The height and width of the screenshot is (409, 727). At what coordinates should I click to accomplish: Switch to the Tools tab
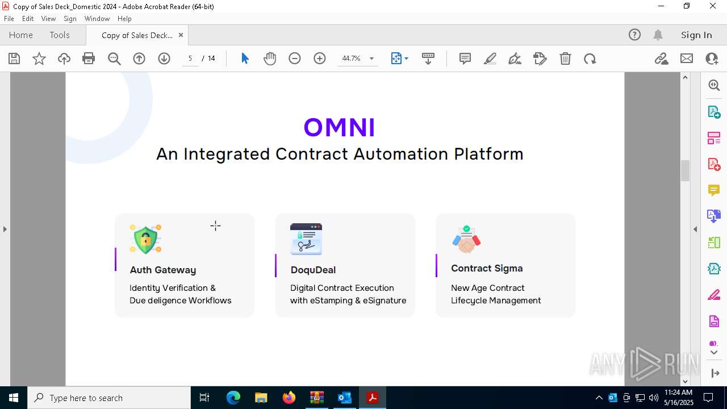(x=60, y=35)
